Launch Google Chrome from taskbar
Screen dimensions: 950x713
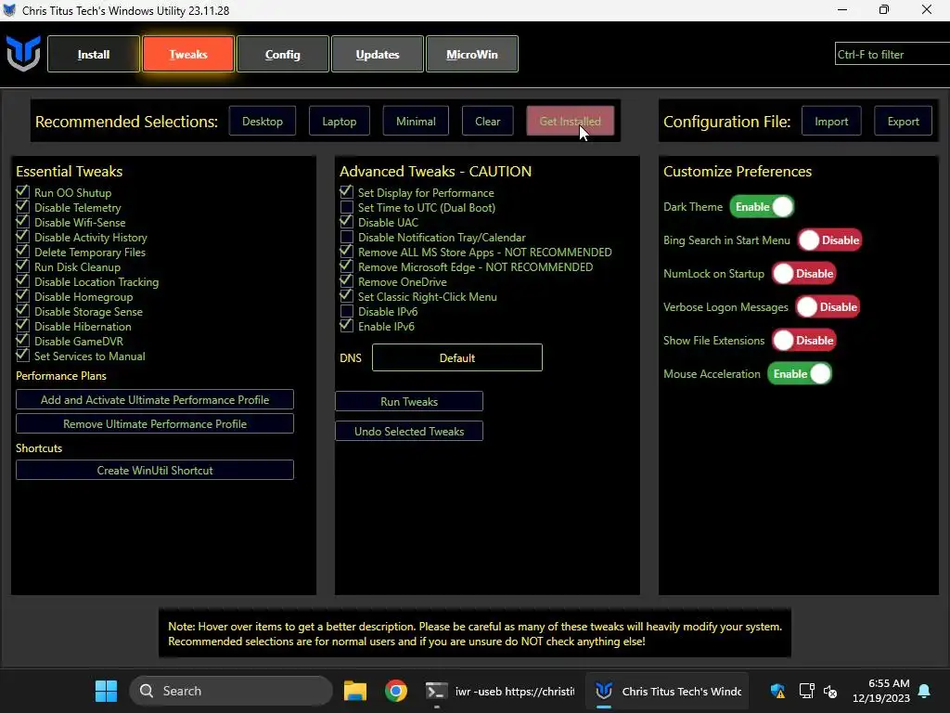[x=395, y=691]
